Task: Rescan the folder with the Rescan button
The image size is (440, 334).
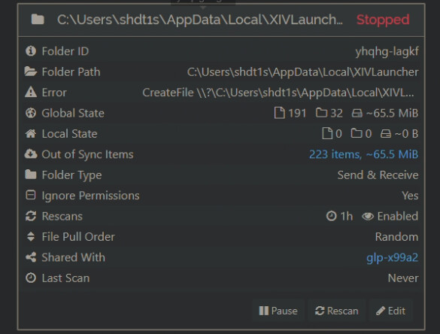Action: coord(336,311)
